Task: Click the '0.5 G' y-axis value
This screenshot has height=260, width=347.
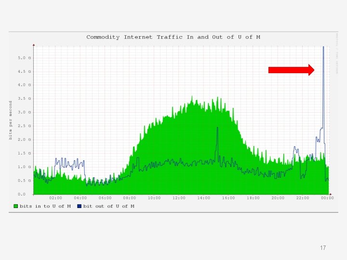Action: pos(25,181)
